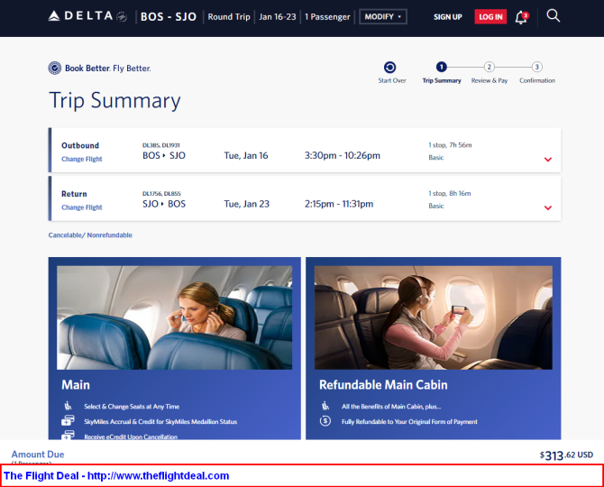Click the LOG IN button
Screen dimensions: 604x487
click(490, 17)
